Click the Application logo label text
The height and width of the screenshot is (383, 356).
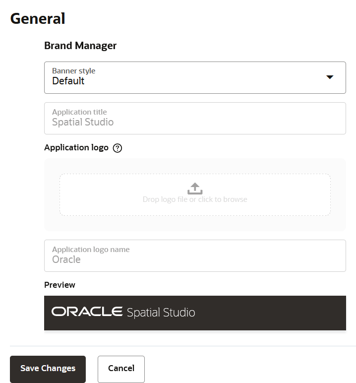pyautogui.click(x=76, y=147)
